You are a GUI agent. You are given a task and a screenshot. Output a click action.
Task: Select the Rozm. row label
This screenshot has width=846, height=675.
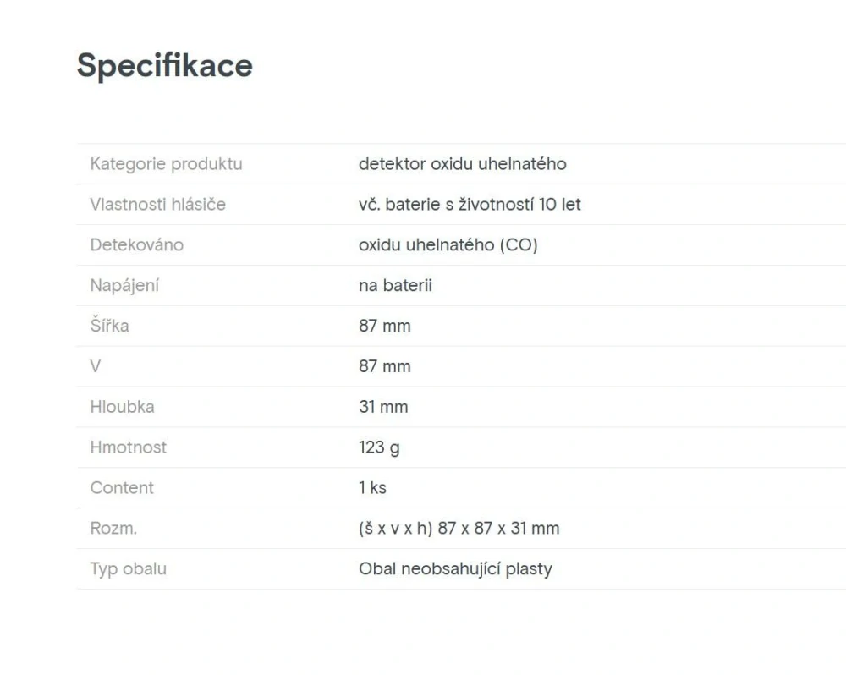(x=113, y=529)
